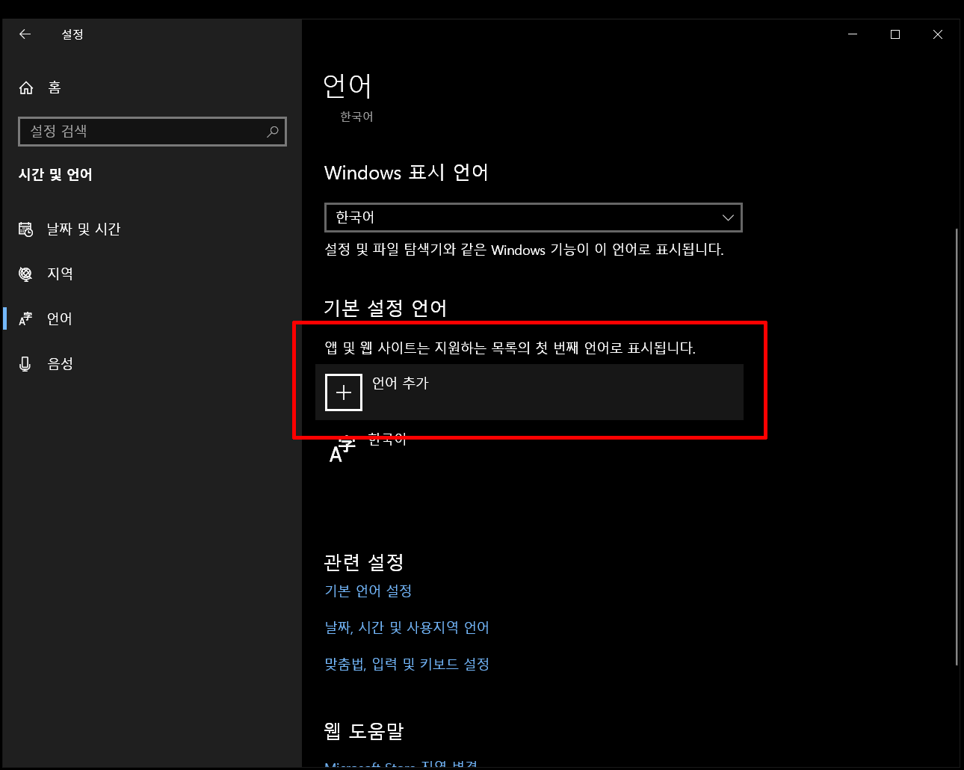Screen dimensions: 964x770
Task: Click the 한국어 language entry icon
Action: (342, 450)
